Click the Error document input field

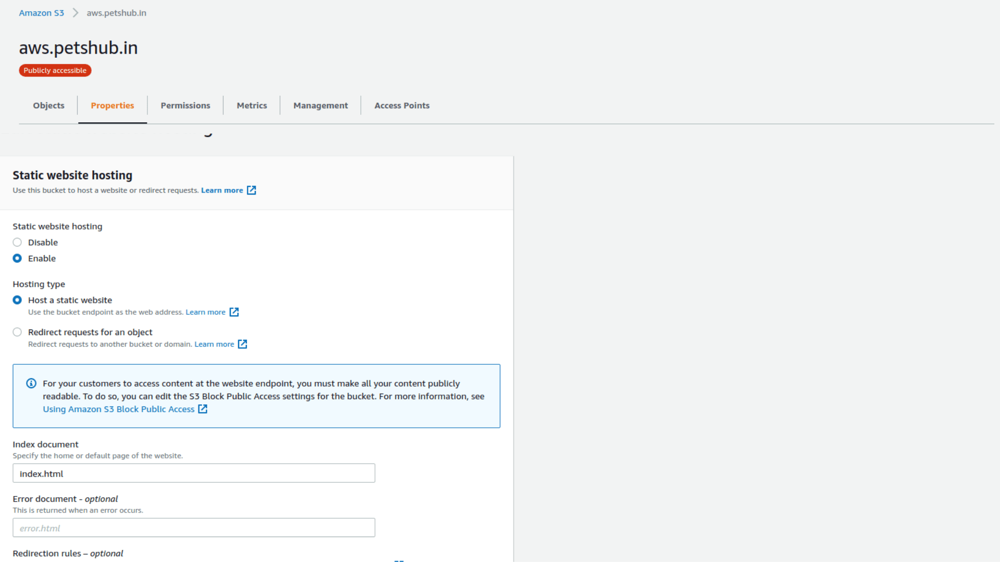194,528
